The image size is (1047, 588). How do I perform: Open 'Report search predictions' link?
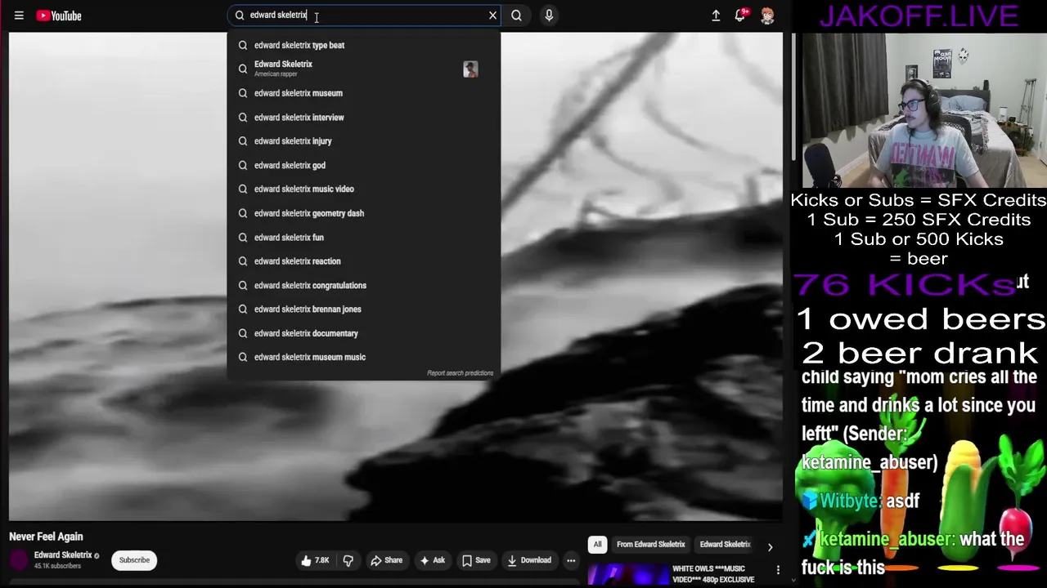point(460,373)
